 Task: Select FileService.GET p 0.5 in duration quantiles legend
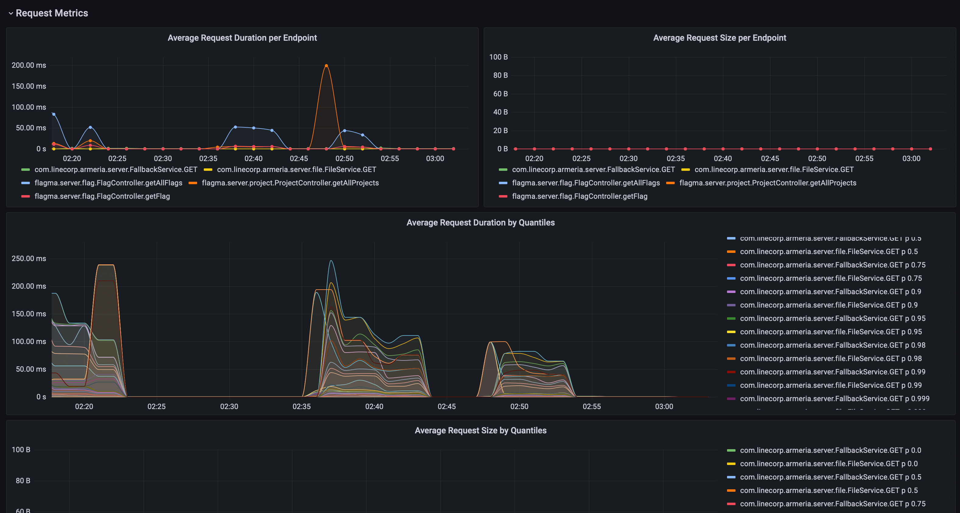click(829, 252)
